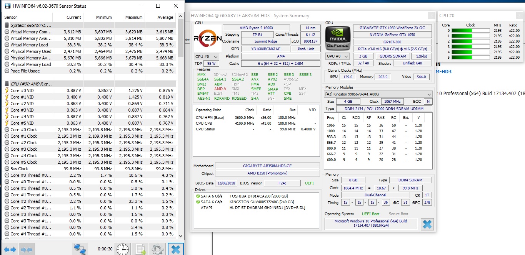Expand the Kingston memory module dropdown
Viewport: 525px width, 255px height.
click(378, 94)
